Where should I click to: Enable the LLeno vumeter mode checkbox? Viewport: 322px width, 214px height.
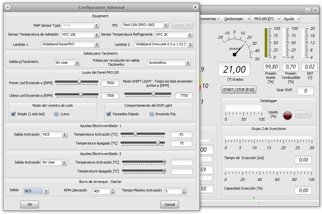pyautogui.click(x=56, y=114)
